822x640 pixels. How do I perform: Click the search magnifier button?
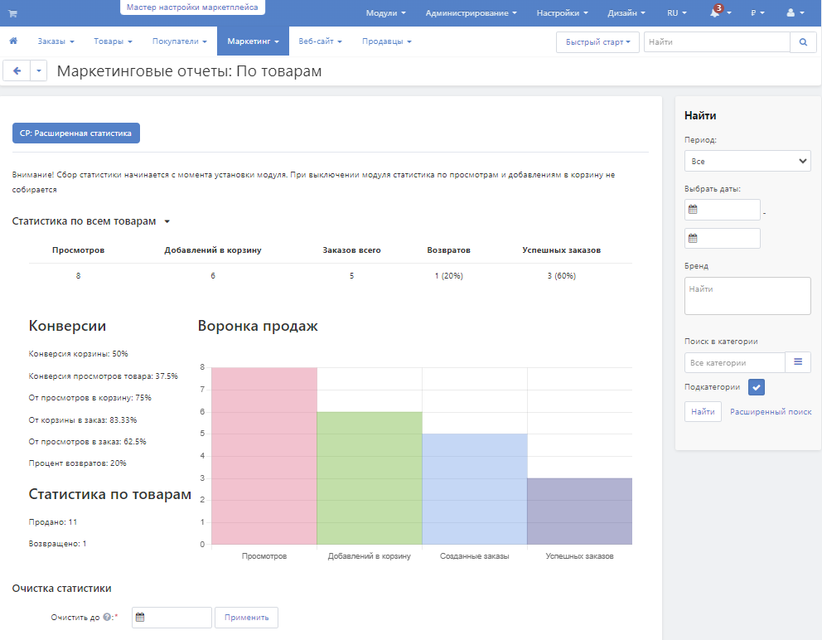click(x=803, y=41)
